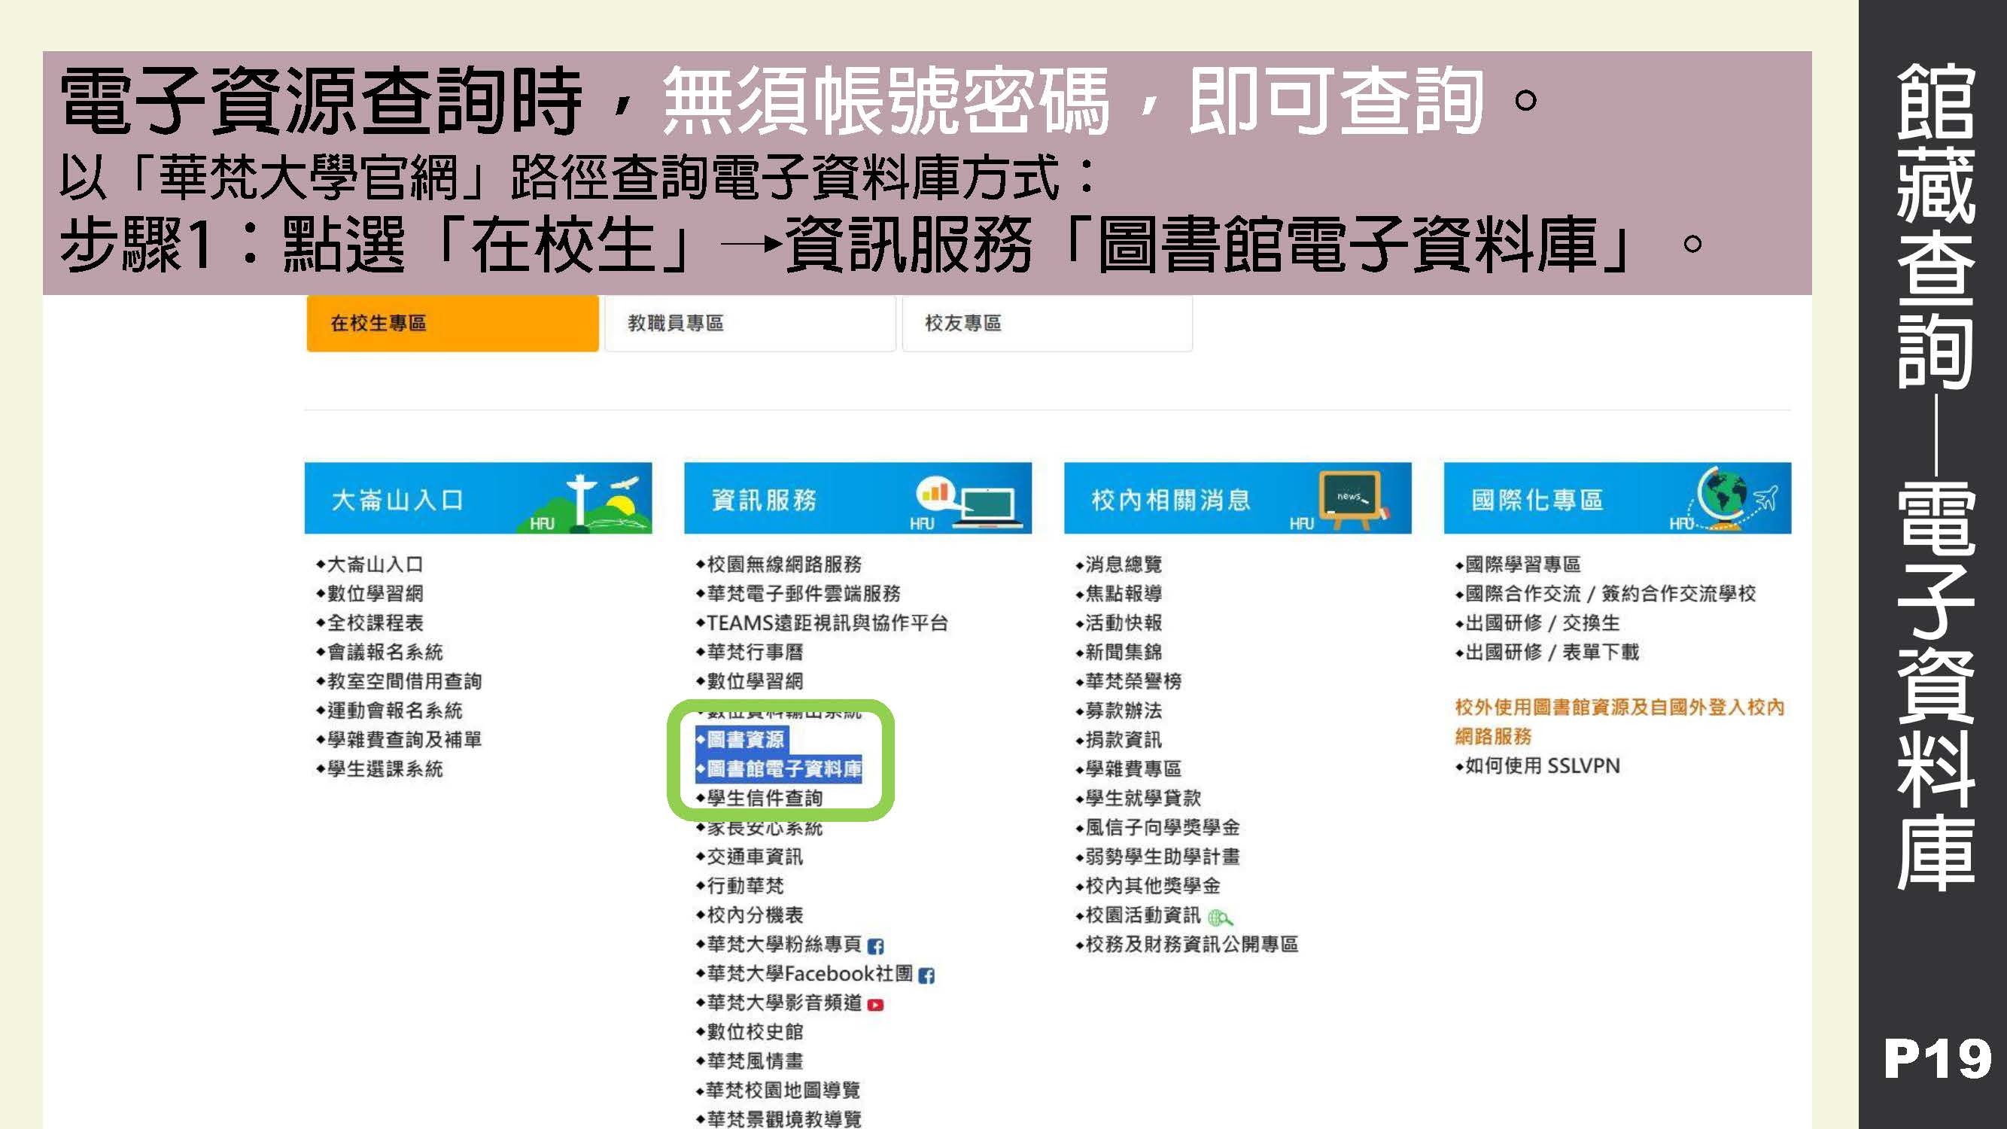The width and height of the screenshot is (2007, 1129).
Task: Switch to the 校友專區 tab
Action: [x=1046, y=323]
